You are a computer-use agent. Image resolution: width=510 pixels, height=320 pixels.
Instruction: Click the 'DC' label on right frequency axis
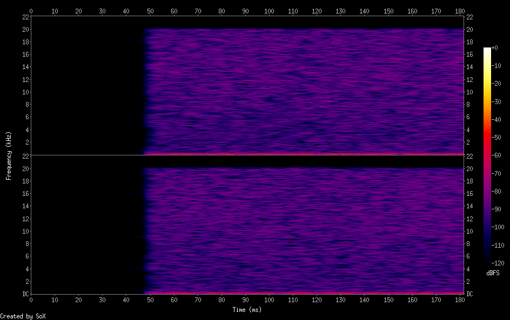469,294
